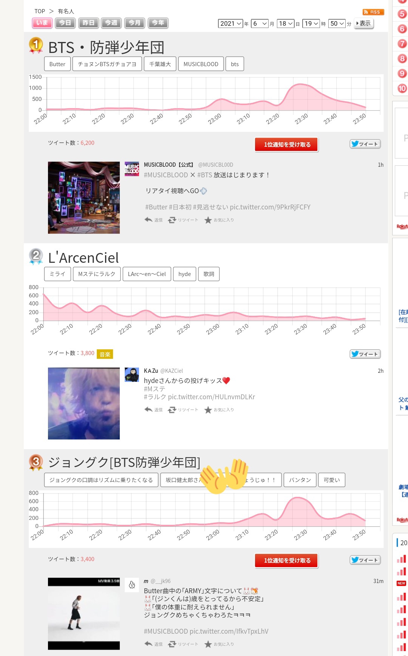Click the Butter keyword tag
408x656 pixels.
pyautogui.click(x=57, y=64)
